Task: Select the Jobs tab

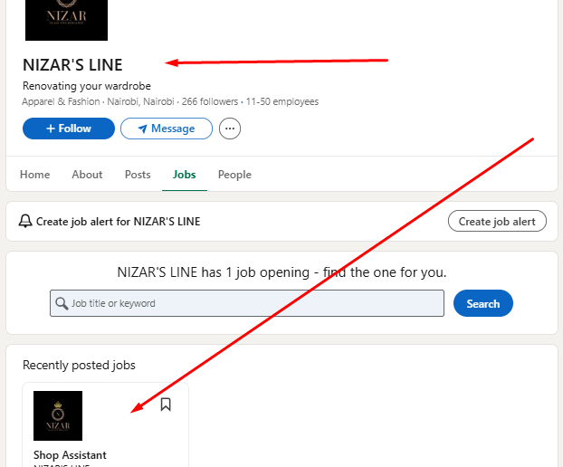Action: (x=184, y=175)
